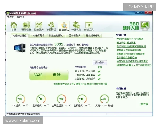The height and width of the screenshot is (127, 159).
Task: Open the 首页 home icon
Action: pos(14,26)
